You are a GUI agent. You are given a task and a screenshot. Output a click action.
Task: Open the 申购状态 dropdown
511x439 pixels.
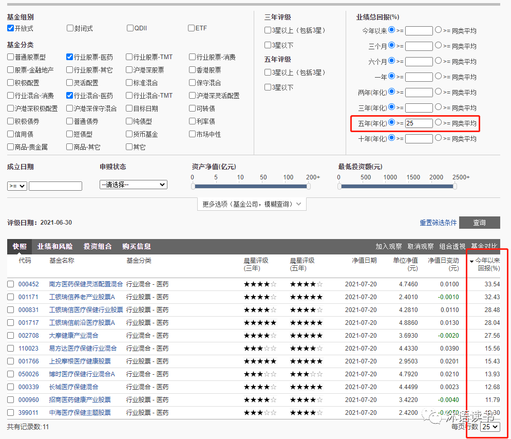[134, 185]
